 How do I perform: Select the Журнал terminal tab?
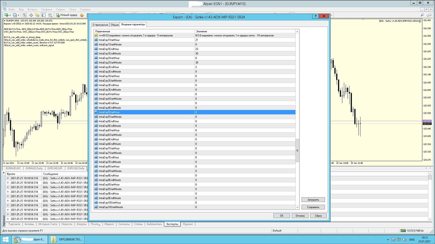pos(188,224)
